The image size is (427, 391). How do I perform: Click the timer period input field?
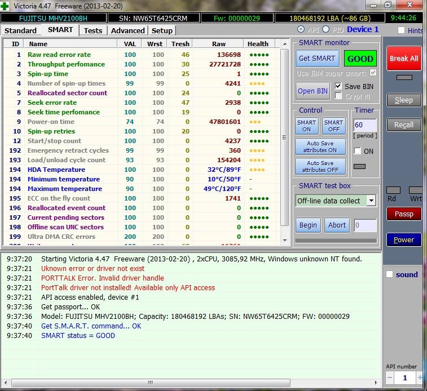pyautogui.click(x=365, y=125)
